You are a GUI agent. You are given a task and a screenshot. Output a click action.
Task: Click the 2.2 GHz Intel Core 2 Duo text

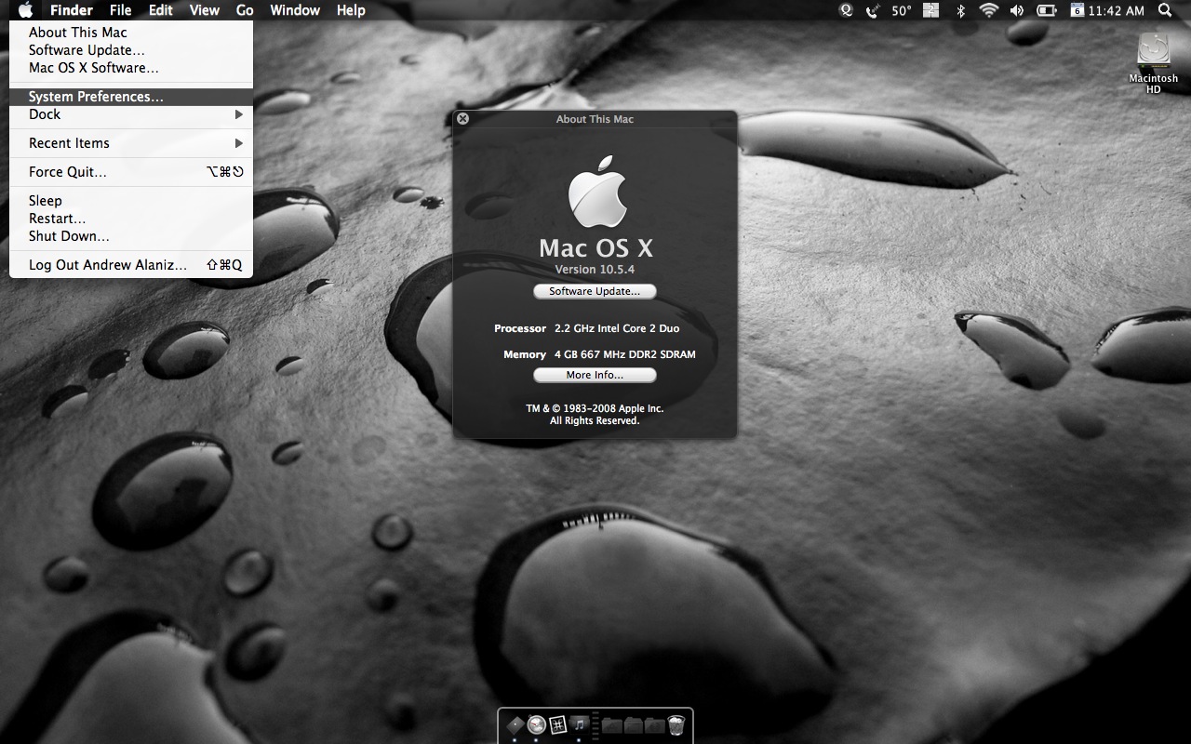(617, 328)
